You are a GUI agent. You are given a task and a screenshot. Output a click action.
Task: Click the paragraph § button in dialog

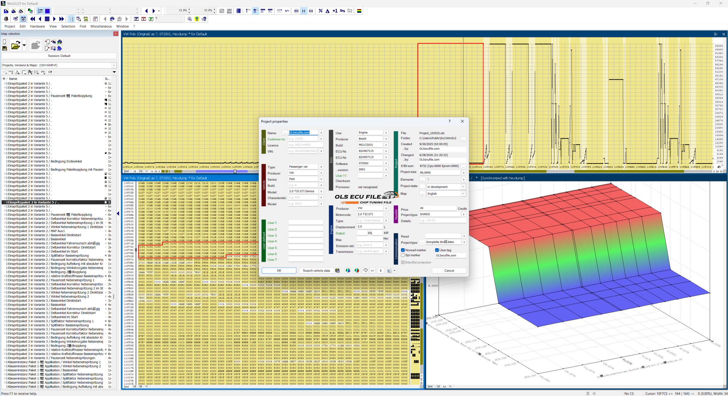[380, 271]
